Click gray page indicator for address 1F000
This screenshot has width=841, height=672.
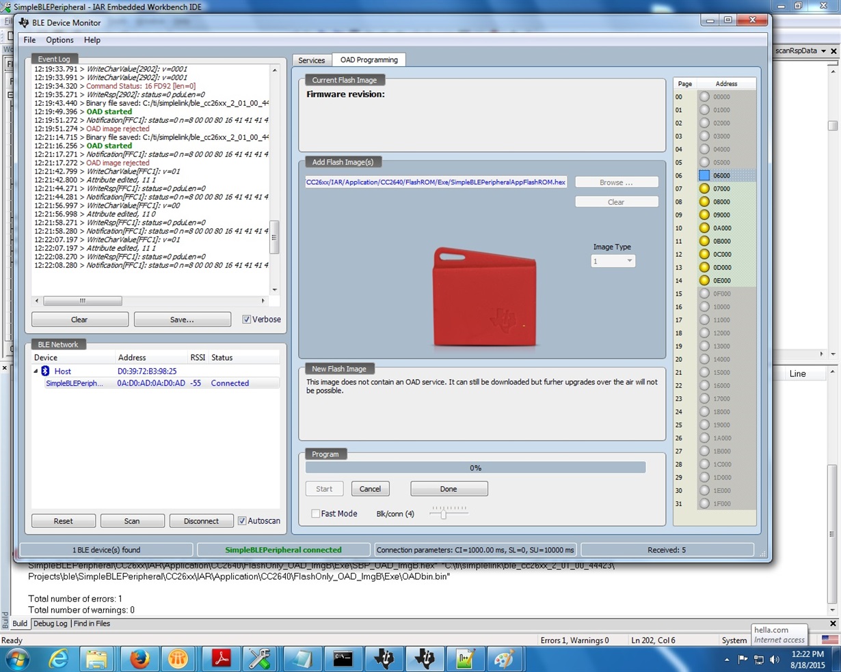tap(704, 503)
